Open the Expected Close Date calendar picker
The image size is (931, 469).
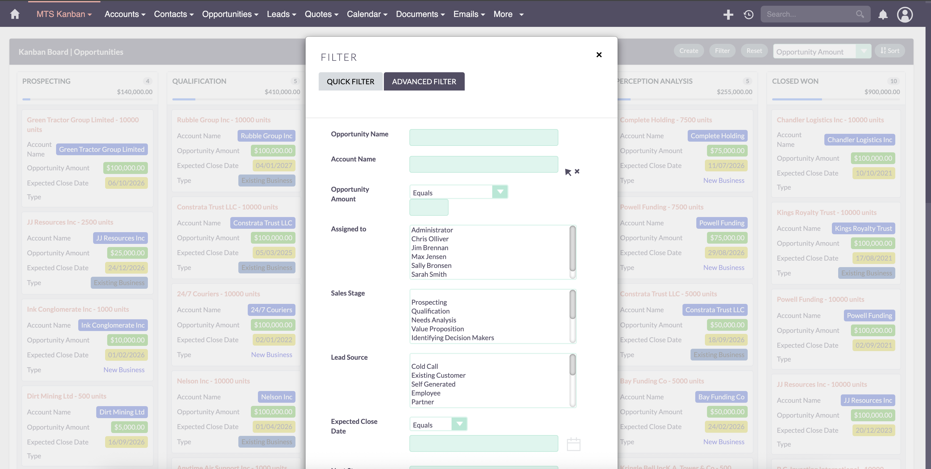click(573, 444)
